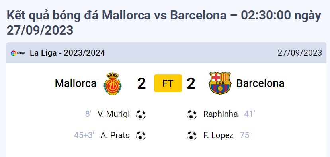Image resolution: width=330 pixels, height=157 pixels.
Task: Open the La Liga - 2023/2024 league link
Action: pos(67,53)
